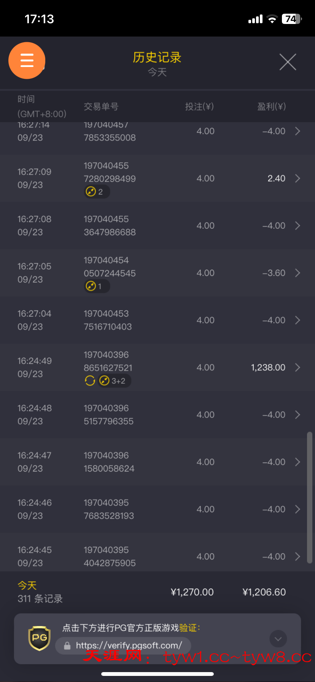Tap the lock icon beside verify URL

(x=67, y=646)
